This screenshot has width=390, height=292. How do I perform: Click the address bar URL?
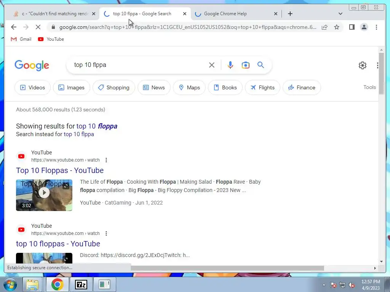click(188, 27)
